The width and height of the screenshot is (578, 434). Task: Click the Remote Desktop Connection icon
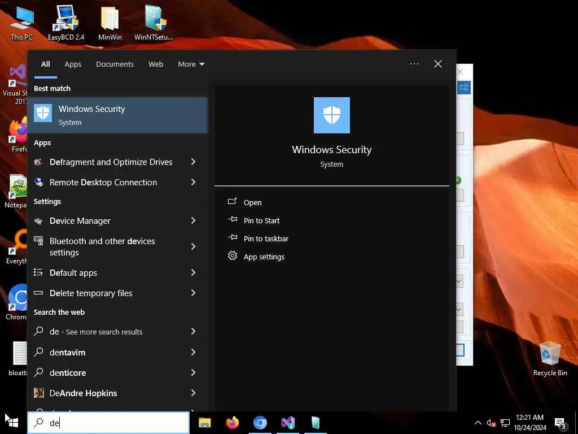[38, 183]
